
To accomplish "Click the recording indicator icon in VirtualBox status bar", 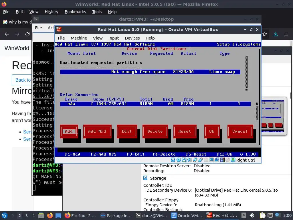I will point(217,160).
